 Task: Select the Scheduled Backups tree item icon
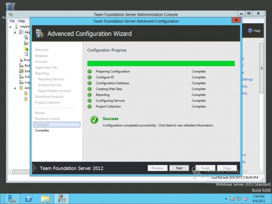(21, 77)
